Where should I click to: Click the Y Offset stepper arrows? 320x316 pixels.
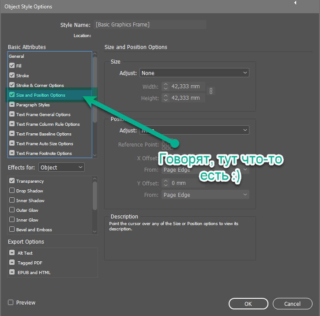pyautogui.click(x=166, y=183)
